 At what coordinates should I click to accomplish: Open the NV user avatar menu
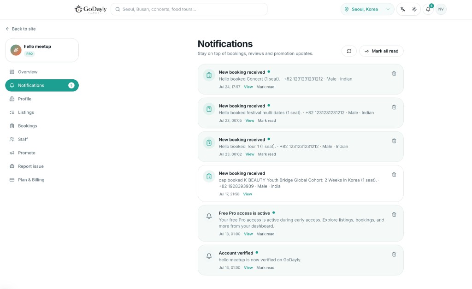tap(441, 9)
